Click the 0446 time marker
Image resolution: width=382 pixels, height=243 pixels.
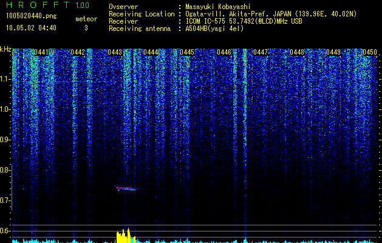tap(224, 52)
